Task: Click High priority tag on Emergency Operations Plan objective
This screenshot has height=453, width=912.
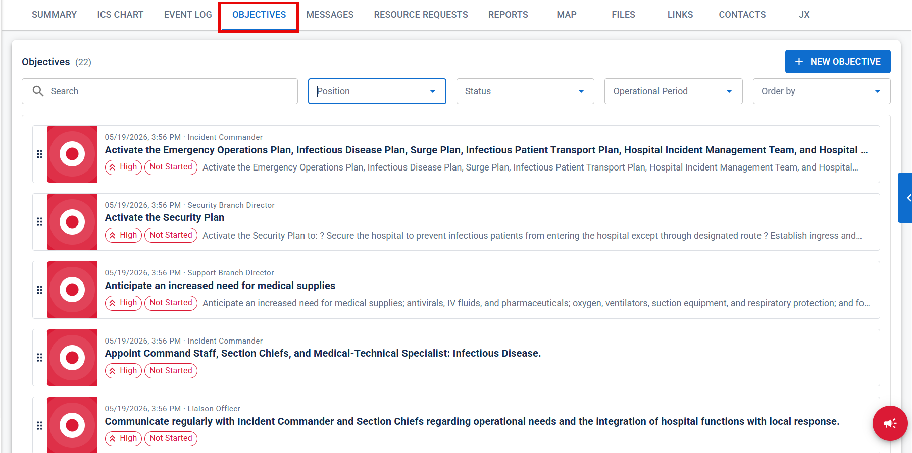Action: click(123, 167)
